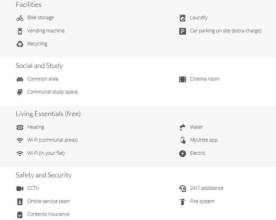Click the washing machine Laundry icon
Viewport: 276px width, 220px height.
pos(183,18)
